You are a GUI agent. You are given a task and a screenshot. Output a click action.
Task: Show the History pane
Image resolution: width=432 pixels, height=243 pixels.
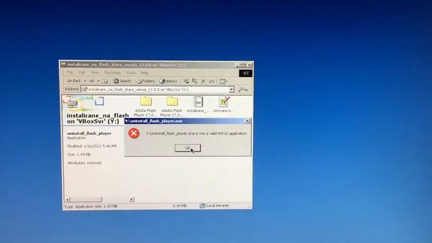point(168,81)
